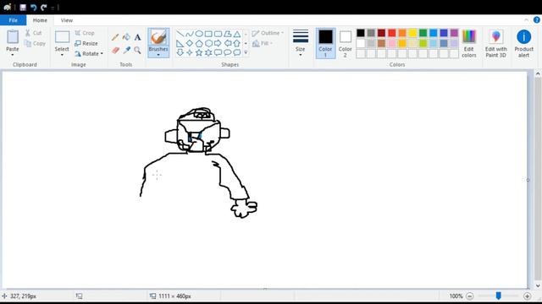Click Edit with Paint 3D
The width and height of the screenshot is (542, 304).
click(496, 43)
